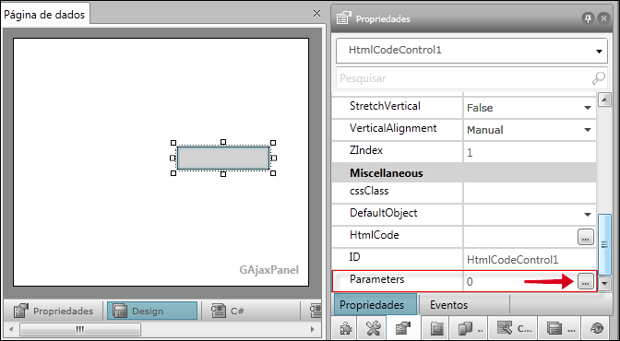The height and width of the screenshot is (341, 620).
Task: Click the cssClass value field
Action: [x=530, y=193]
